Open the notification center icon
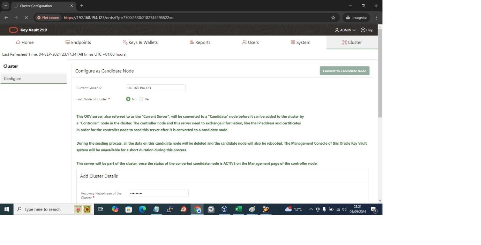481x245 pixels. (x=374, y=209)
